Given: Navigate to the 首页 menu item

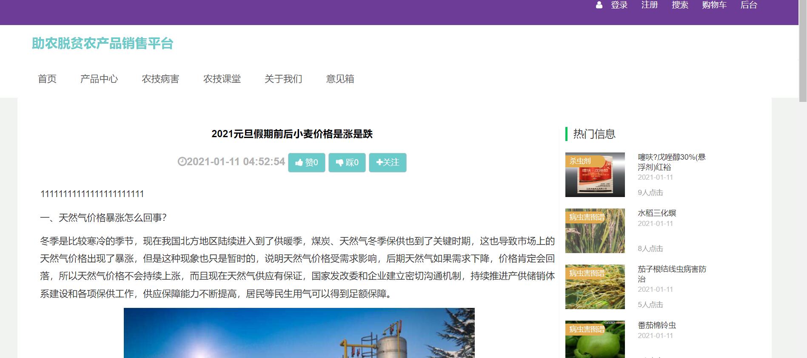Looking at the screenshot, I should coord(47,79).
